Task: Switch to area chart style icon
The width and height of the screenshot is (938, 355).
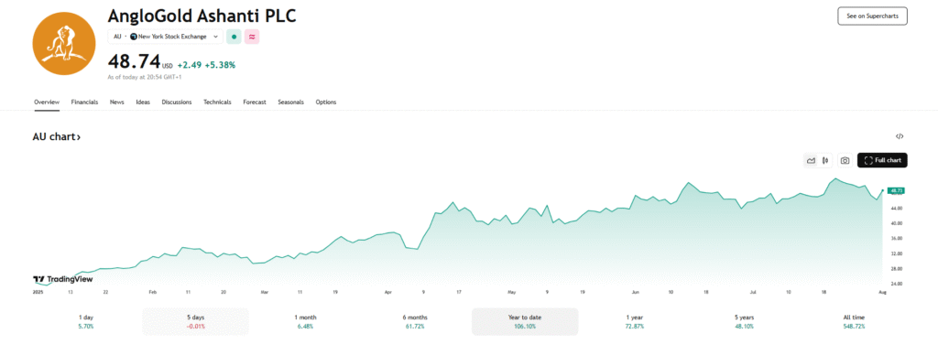Action: coord(812,160)
